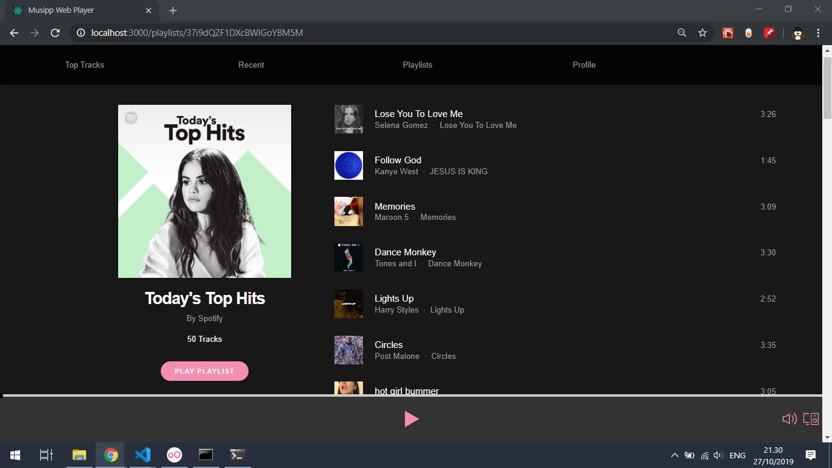Click the Today's Top Hits cover image

click(205, 191)
